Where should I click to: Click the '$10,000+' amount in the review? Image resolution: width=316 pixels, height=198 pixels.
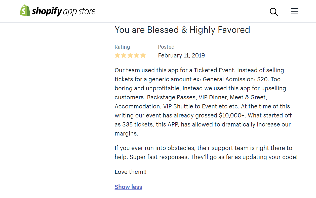(x=232, y=115)
